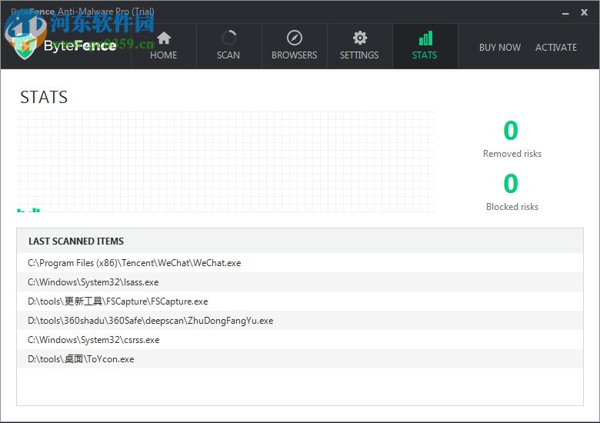The height and width of the screenshot is (423, 600).
Task: Select the ToYcon.exe scanned item
Action: (300, 358)
